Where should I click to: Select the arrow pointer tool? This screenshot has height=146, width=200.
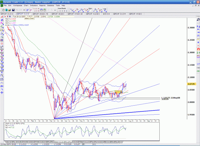(x=2, y=89)
